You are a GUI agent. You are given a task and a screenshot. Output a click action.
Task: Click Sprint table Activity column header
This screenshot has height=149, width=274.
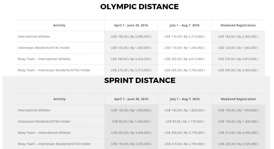click(60, 99)
